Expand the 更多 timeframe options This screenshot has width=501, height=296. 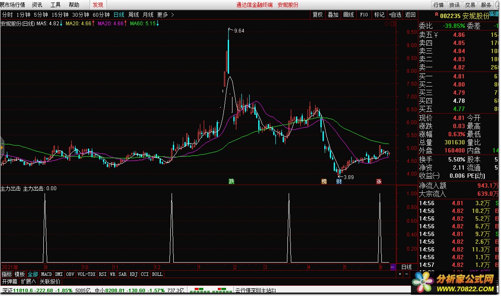click(x=166, y=15)
